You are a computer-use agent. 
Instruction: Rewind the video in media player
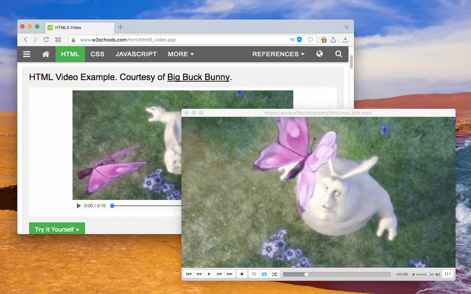199,274
